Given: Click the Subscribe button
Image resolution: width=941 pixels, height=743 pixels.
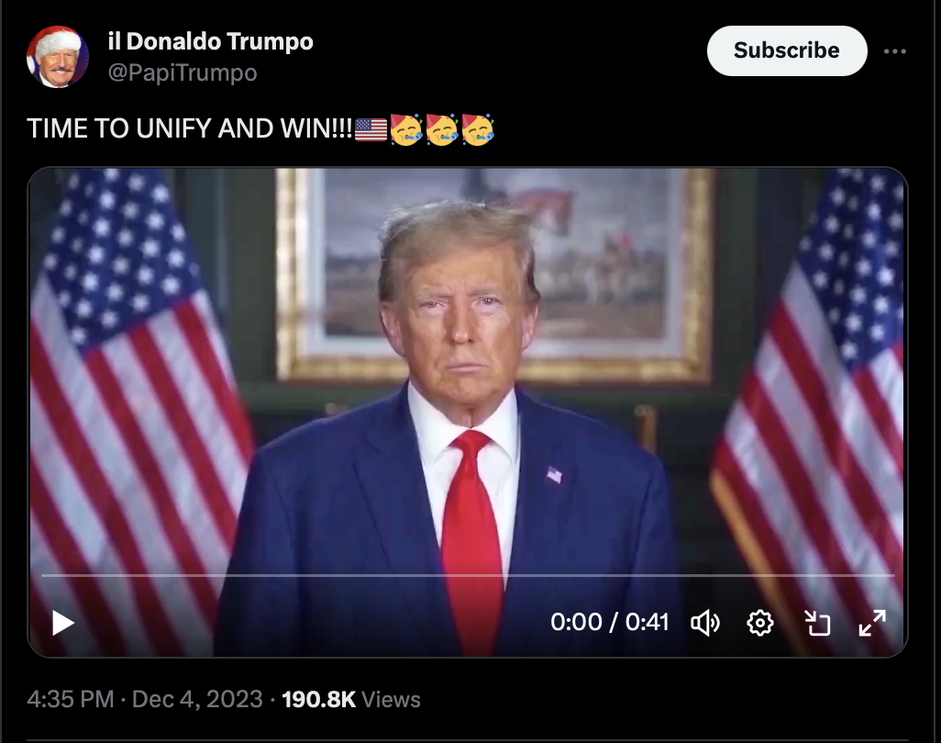Looking at the screenshot, I should [x=787, y=50].
